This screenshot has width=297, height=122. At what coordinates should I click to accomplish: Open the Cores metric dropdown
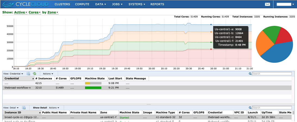point(35,12)
